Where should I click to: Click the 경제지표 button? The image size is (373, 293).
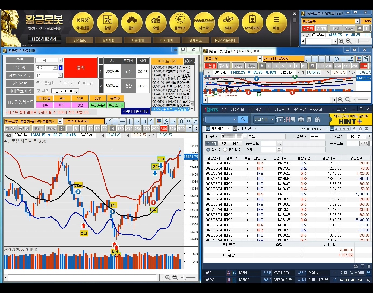click(x=195, y=40)
